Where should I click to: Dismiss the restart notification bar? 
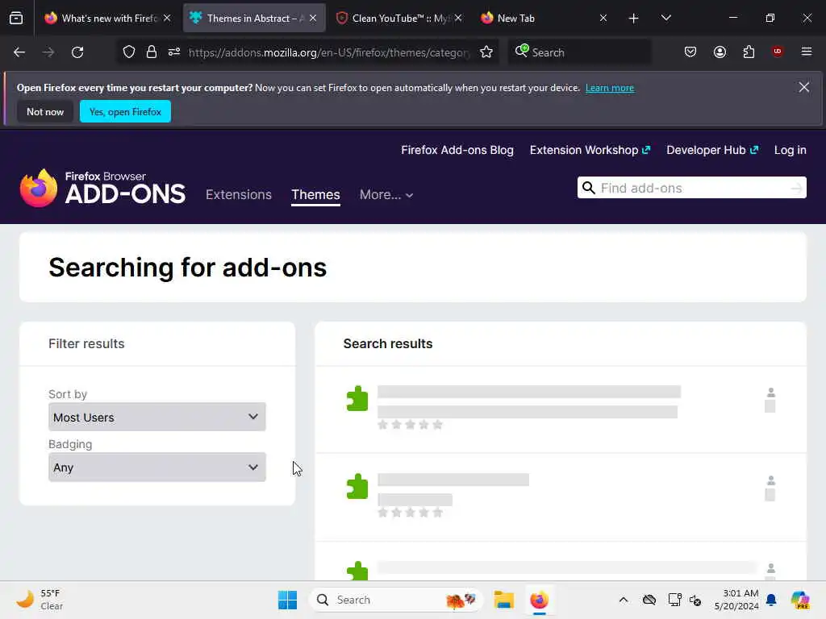(804, 87)
